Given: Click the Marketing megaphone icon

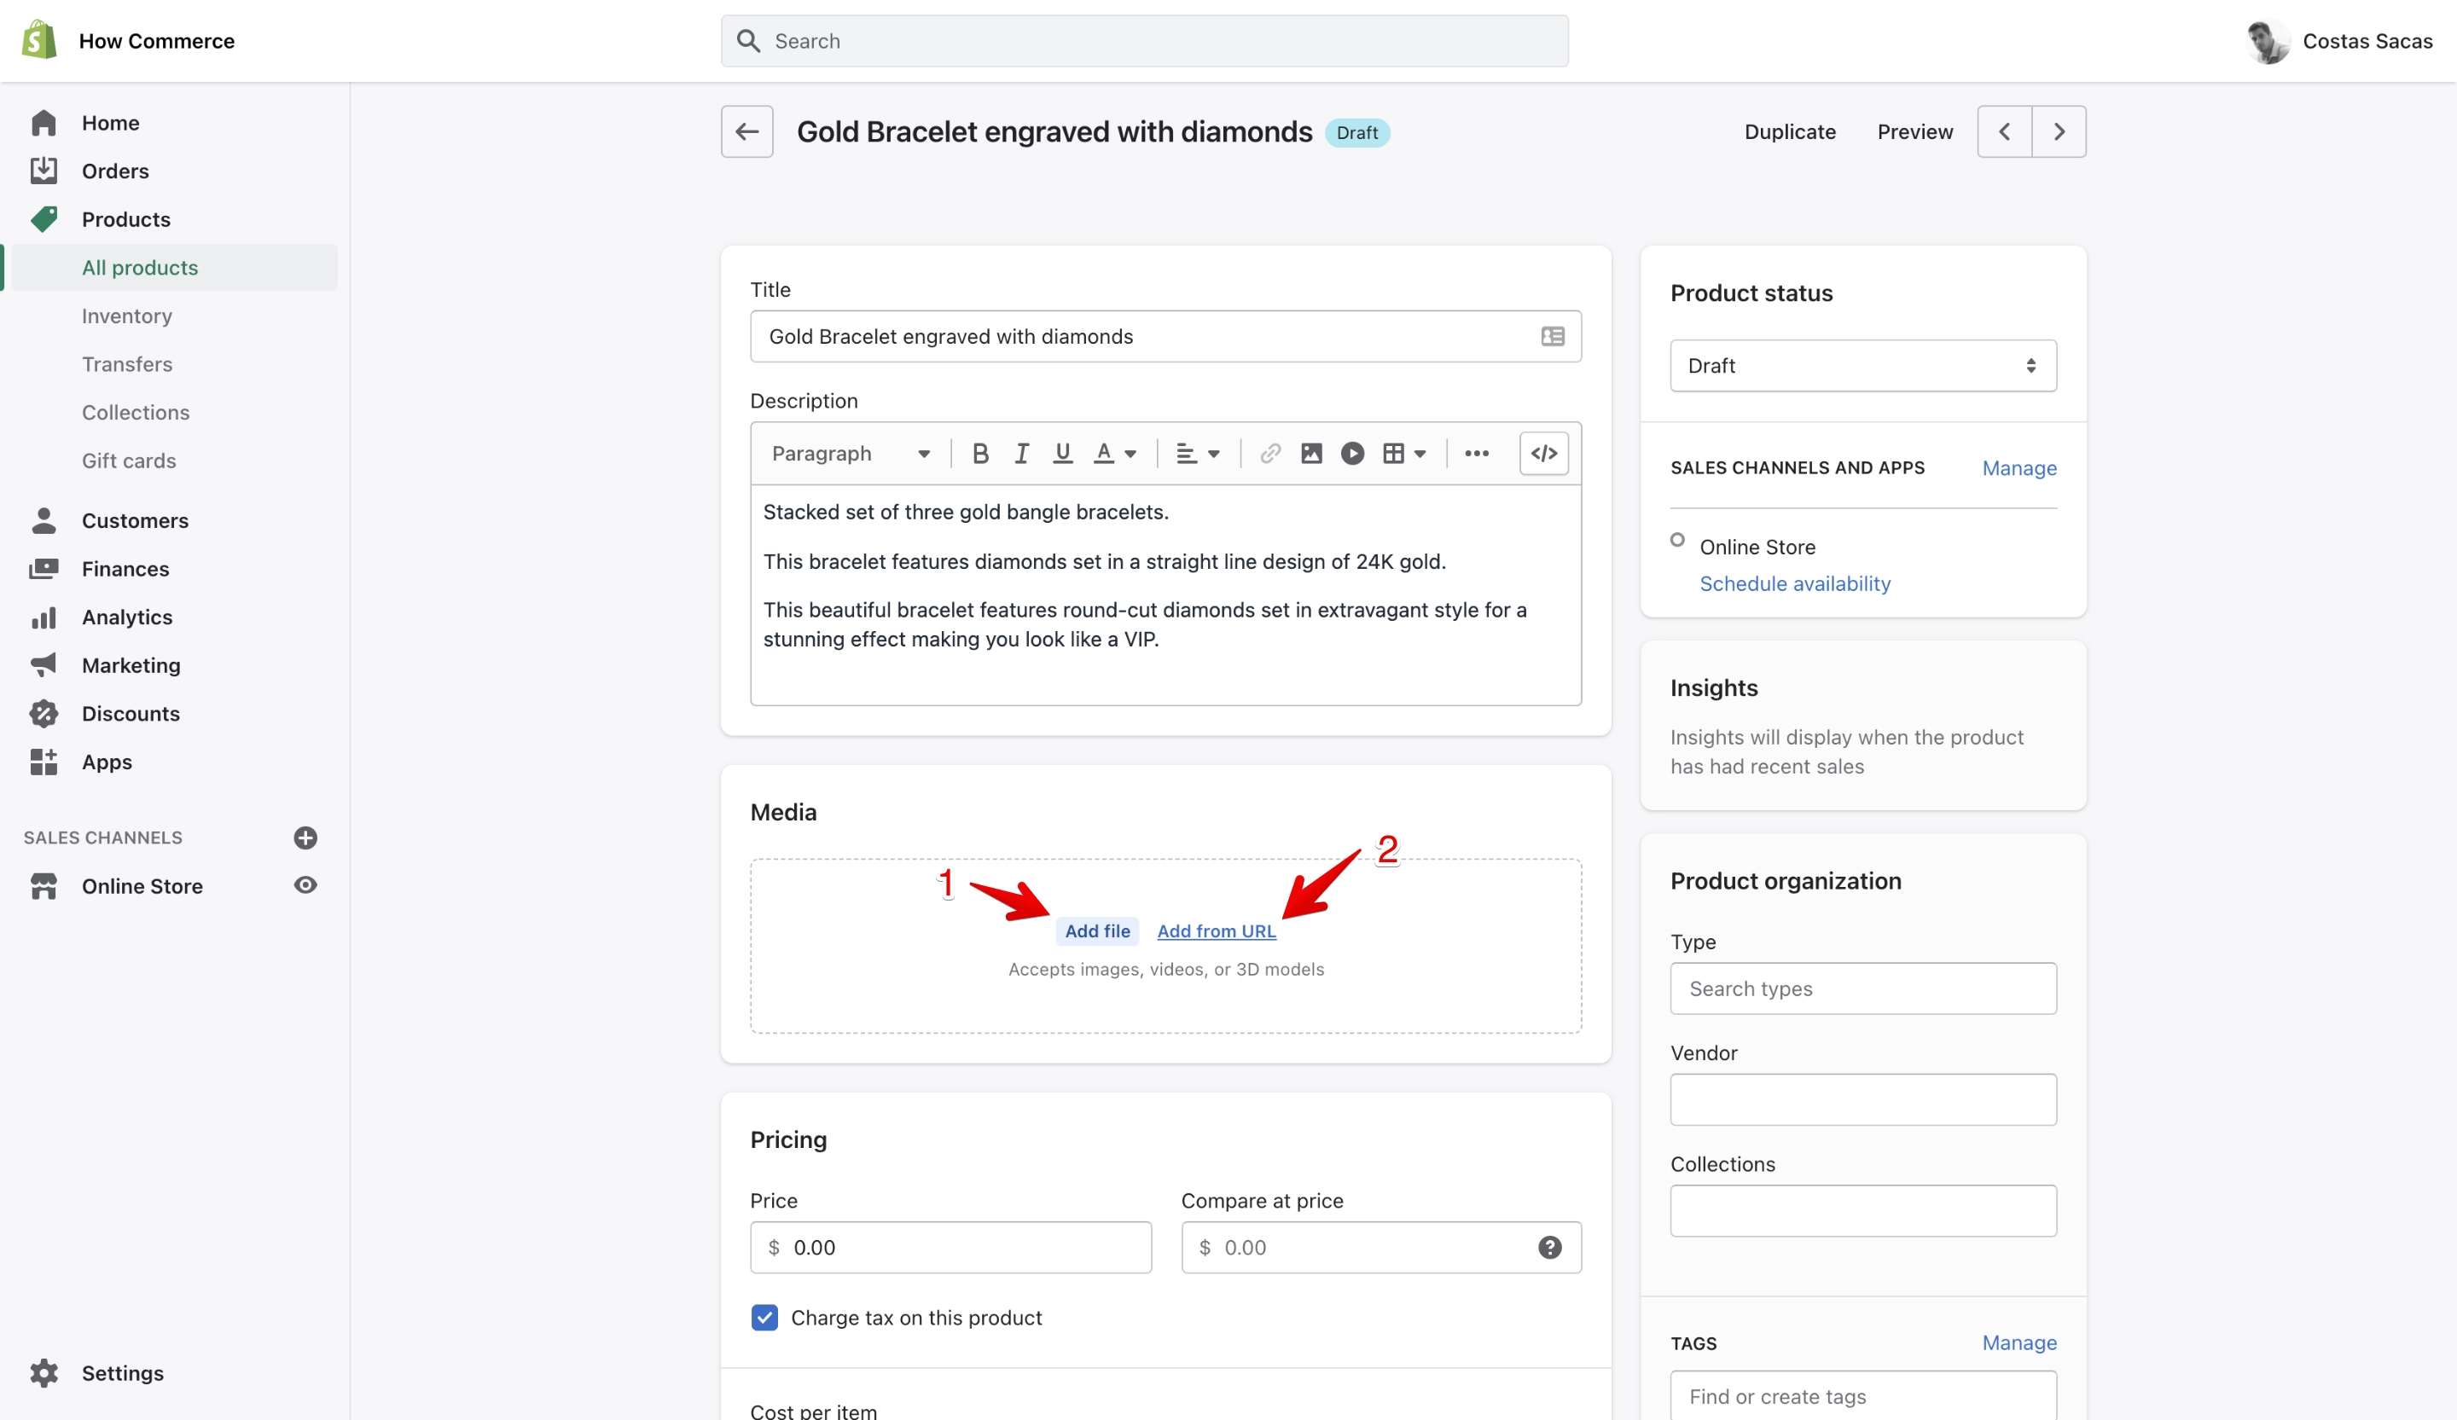Looking at the screenshot, I should [x=44, y=664].
